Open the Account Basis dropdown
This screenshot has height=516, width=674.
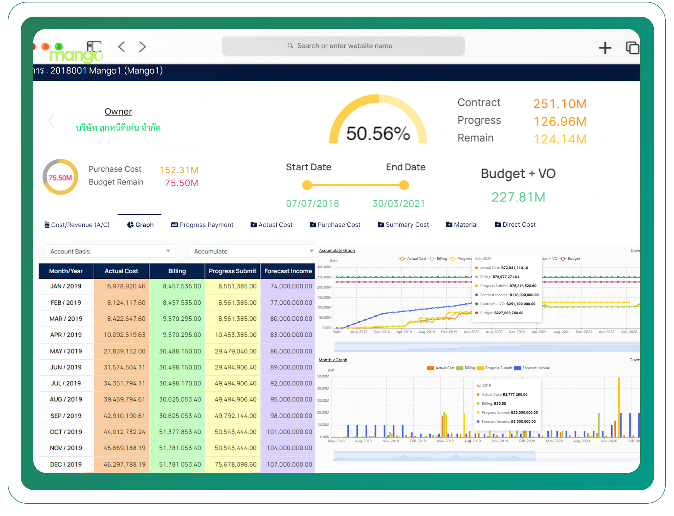click(110, 251)
